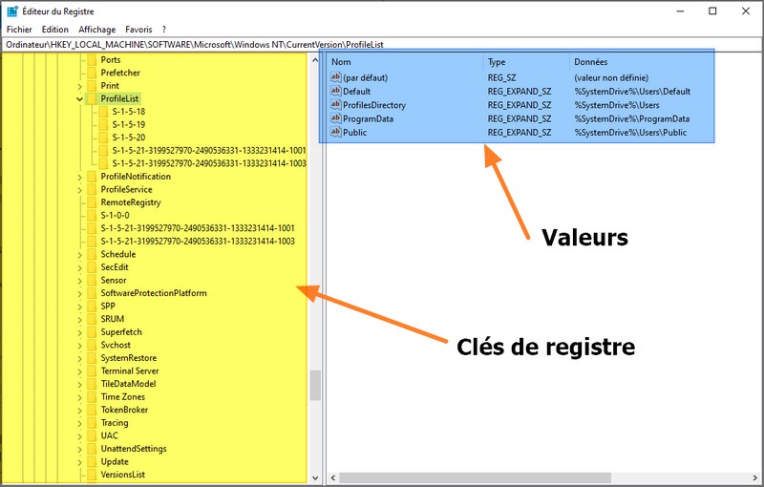This screenshot has width=764, height=487.
Task: Click the Print folder icon
Action: 92,86
